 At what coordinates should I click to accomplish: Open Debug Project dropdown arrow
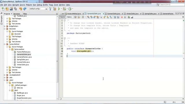click(67, 9)
